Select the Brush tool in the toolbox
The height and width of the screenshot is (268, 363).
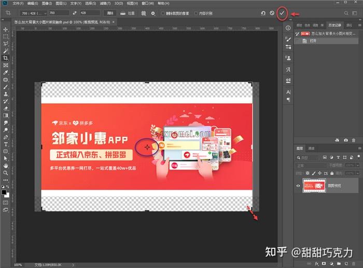click(6, 87)
